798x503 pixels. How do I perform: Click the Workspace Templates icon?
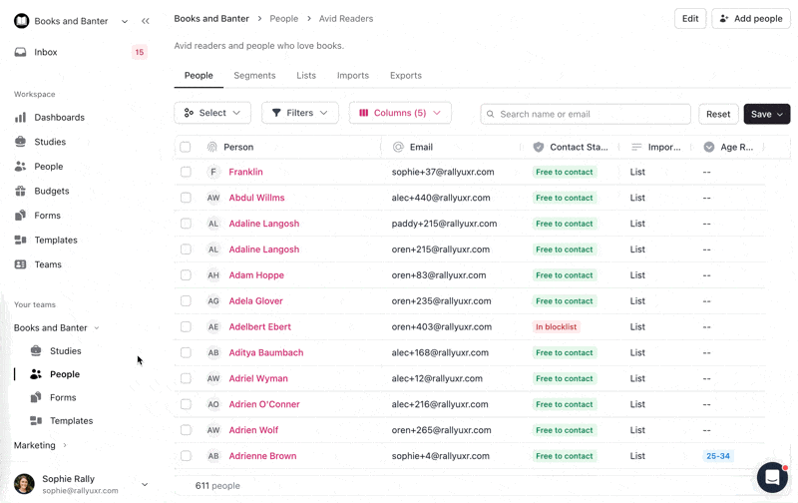pos(20,240)
